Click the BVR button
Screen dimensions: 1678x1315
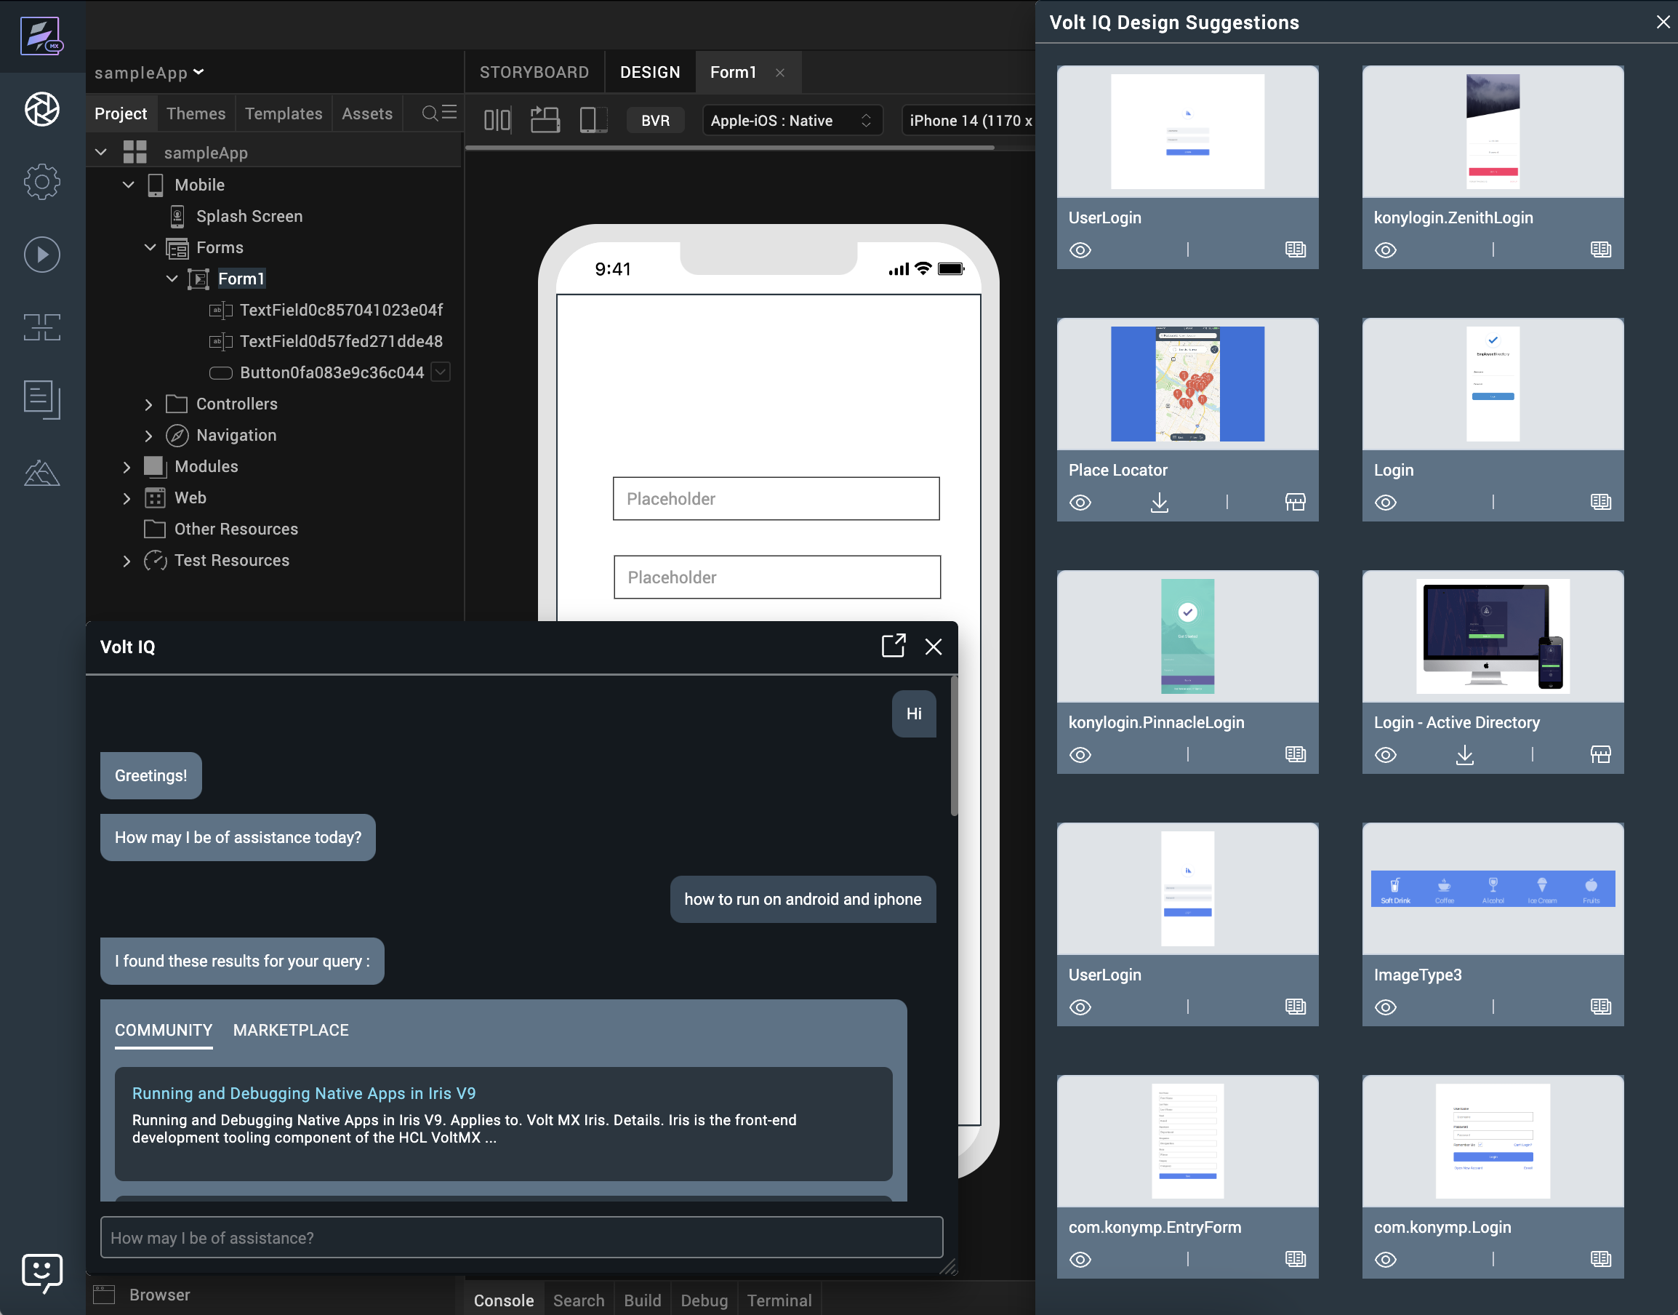tap(655, 121)
